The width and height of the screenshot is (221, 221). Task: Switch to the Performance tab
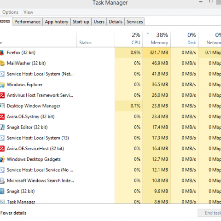[x=28, y=22]
